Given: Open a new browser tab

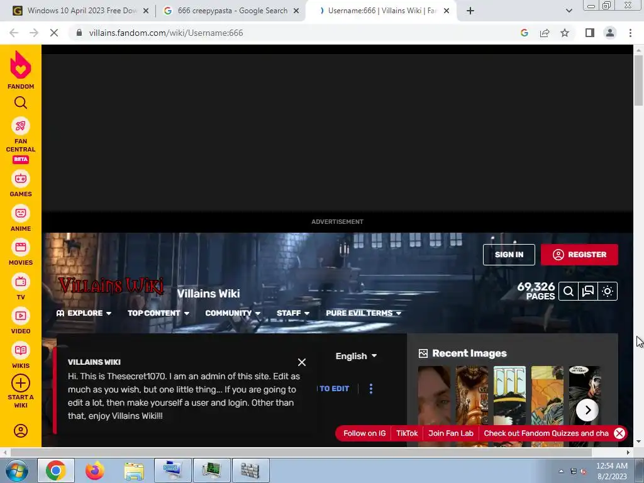Looking at the screenshot, I should pos(470,11).
